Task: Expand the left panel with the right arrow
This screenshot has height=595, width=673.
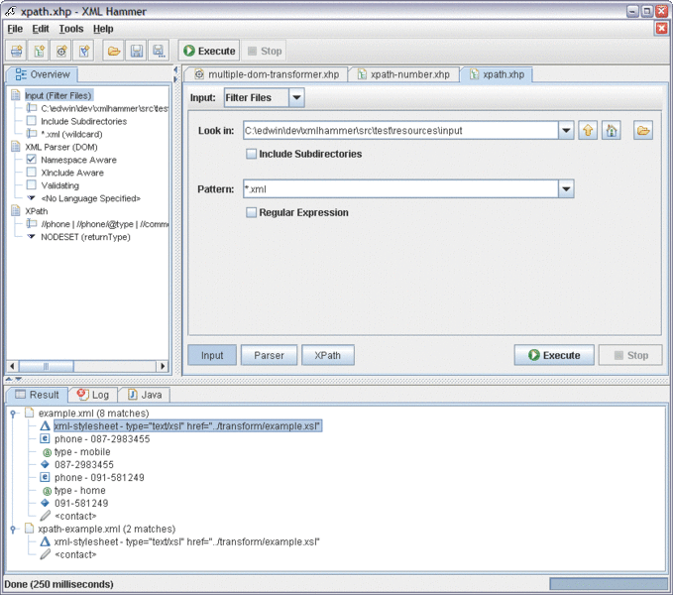Action: tap(175, 79)
